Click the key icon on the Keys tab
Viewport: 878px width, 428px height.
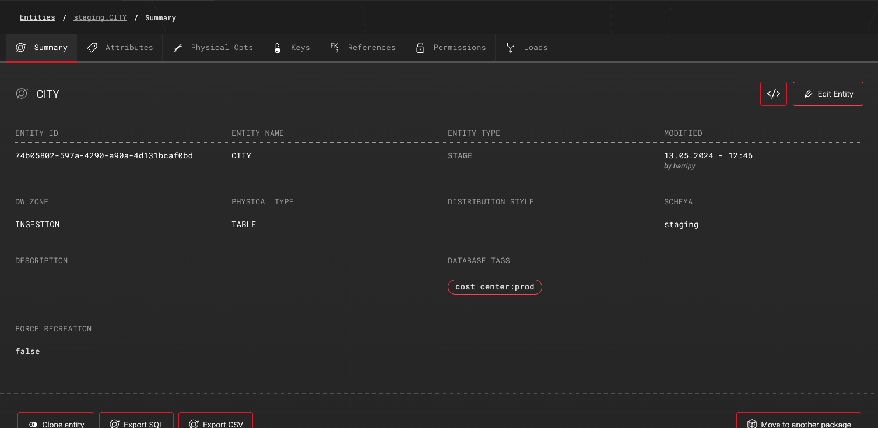277,47
